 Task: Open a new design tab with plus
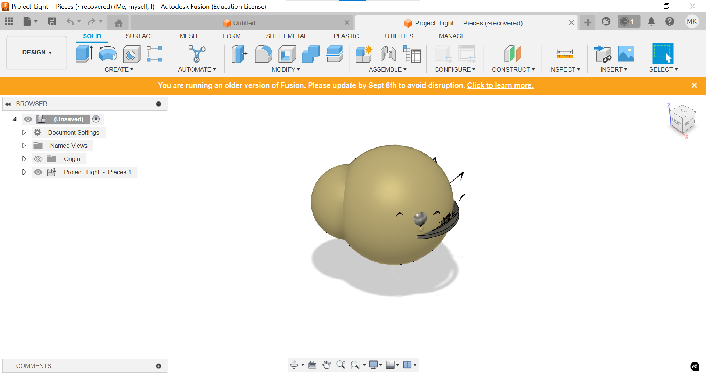(588, 22)
